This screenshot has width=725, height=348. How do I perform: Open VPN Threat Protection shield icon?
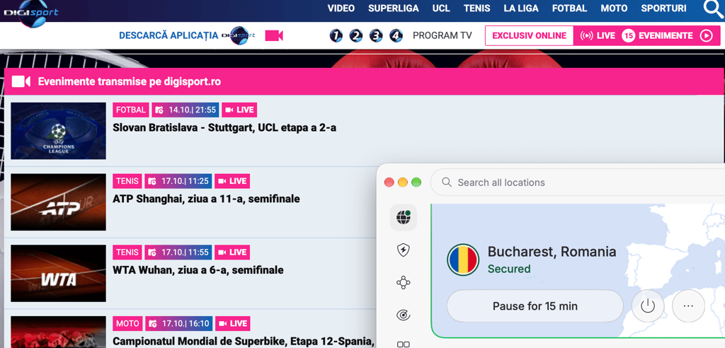(x=403, y=250)
